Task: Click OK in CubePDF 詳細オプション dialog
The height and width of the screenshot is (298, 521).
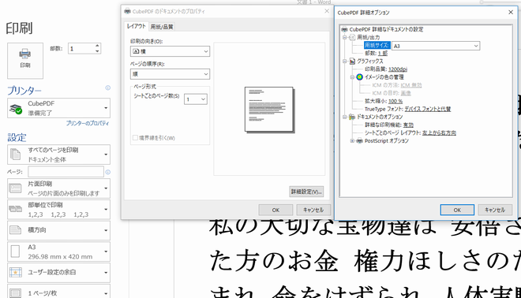Action: 457,210
